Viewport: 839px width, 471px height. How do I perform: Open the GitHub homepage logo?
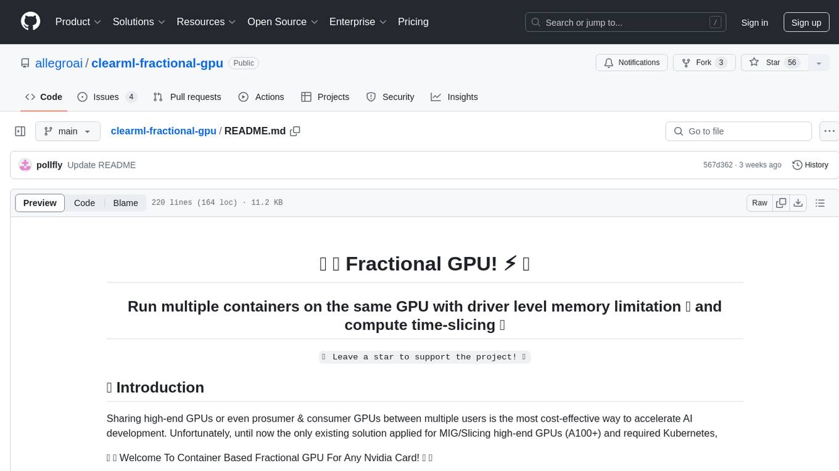click(30, 22)
